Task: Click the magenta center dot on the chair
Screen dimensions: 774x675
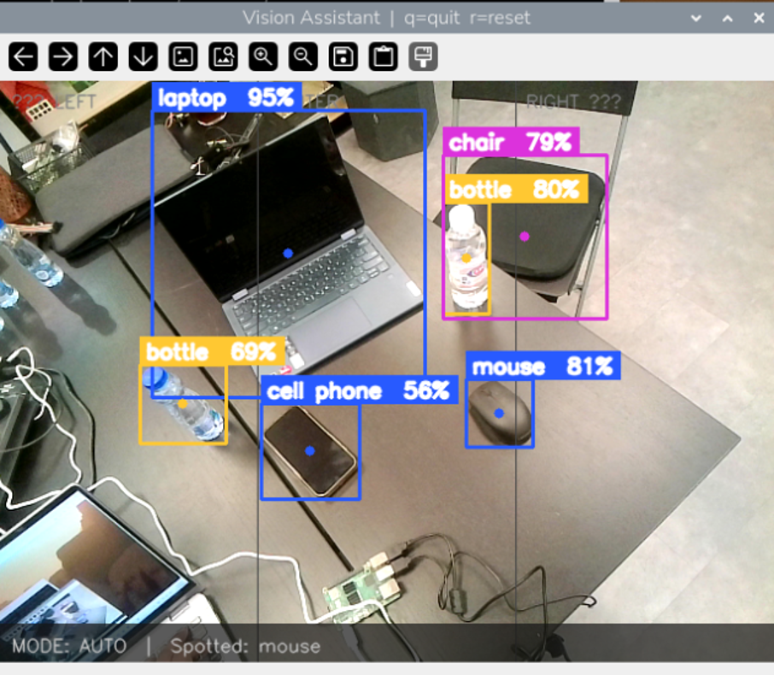Action: [x=525, y=237]
